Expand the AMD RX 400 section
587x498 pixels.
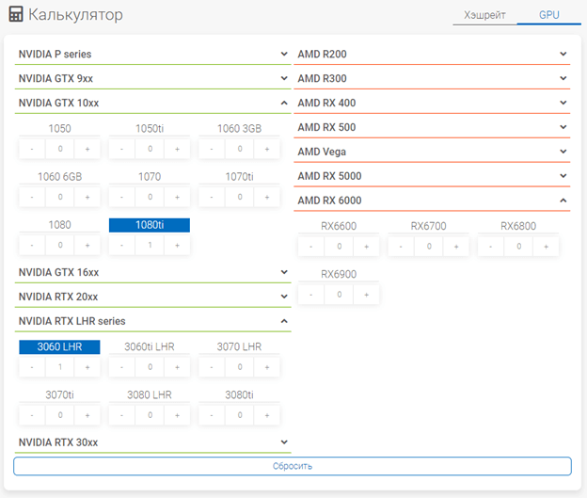432,103
